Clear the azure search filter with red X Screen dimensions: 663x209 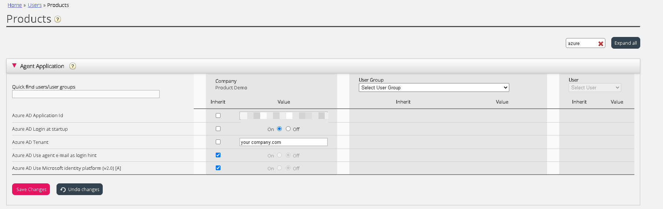(x=601, y=44)
